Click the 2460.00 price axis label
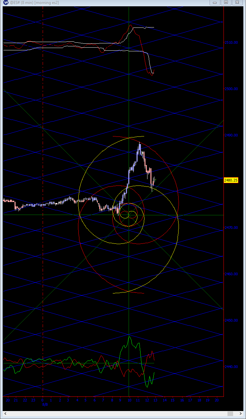 tap(231, 274)
